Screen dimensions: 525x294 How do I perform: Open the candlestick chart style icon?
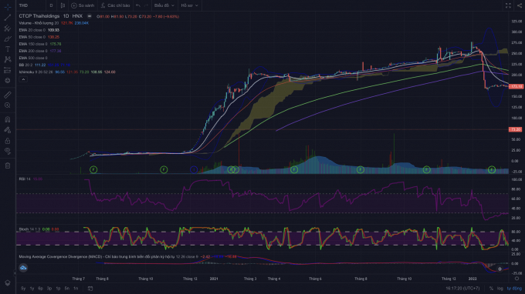click(63, 5)
